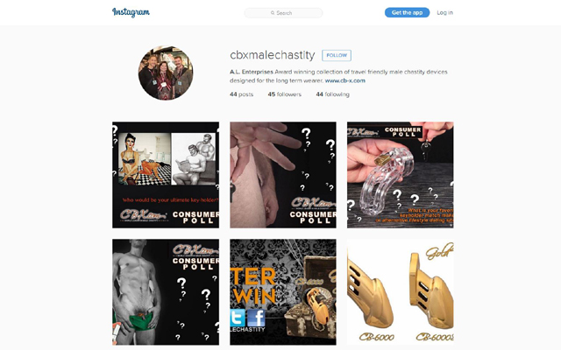
Task: Focus the Search input field
Action: point(283,13)
